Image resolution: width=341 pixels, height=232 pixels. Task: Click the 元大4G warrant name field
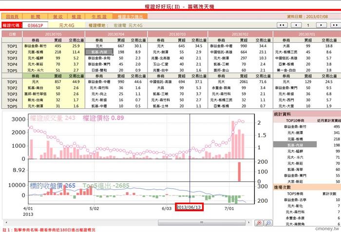point(67,25)
